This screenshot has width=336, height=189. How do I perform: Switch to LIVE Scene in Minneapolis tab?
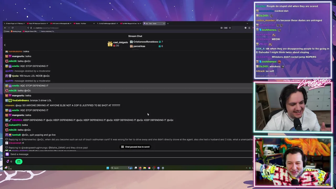pos(61,23)
